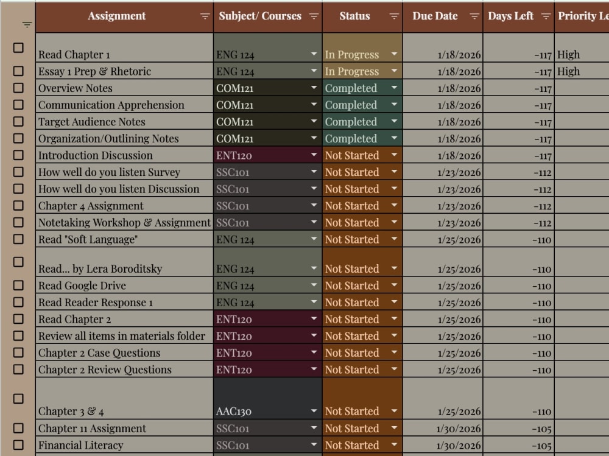Select the cell "Notetaking Workshop & Assignment"
Viewport: 609px width, 456px height.
(x=124, y=222)
